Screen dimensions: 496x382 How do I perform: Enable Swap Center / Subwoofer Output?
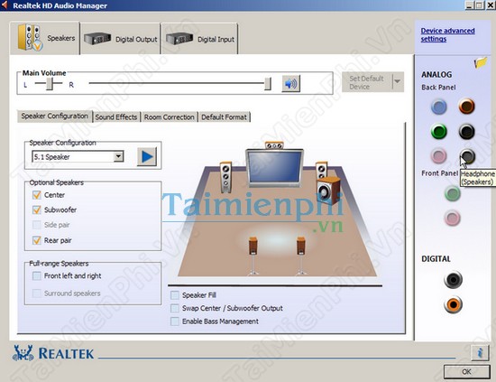tap(175, 308)
